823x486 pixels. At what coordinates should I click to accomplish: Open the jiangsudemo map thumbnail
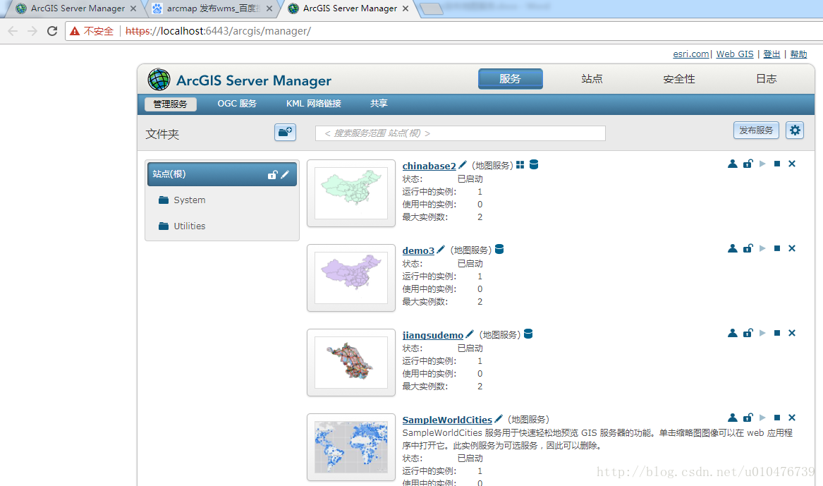pyautogui.click(x=351, y=362)
